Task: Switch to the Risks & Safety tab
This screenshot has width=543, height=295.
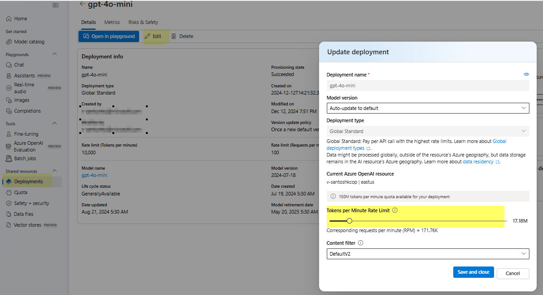Action: coord(143,22)
